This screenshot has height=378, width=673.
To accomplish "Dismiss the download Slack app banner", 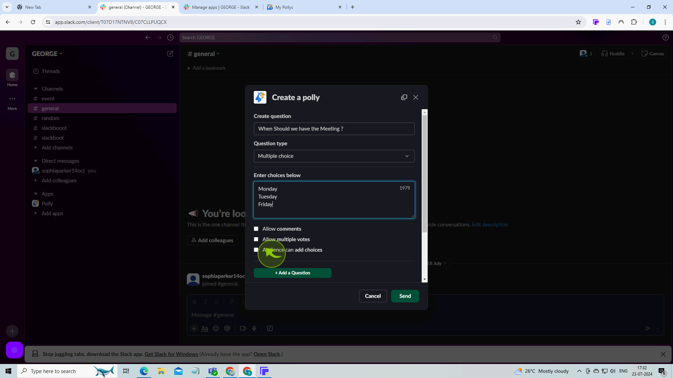I will [663, 354].
